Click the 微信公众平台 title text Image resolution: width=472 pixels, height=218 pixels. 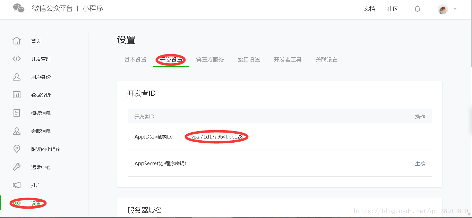point(52,9)
